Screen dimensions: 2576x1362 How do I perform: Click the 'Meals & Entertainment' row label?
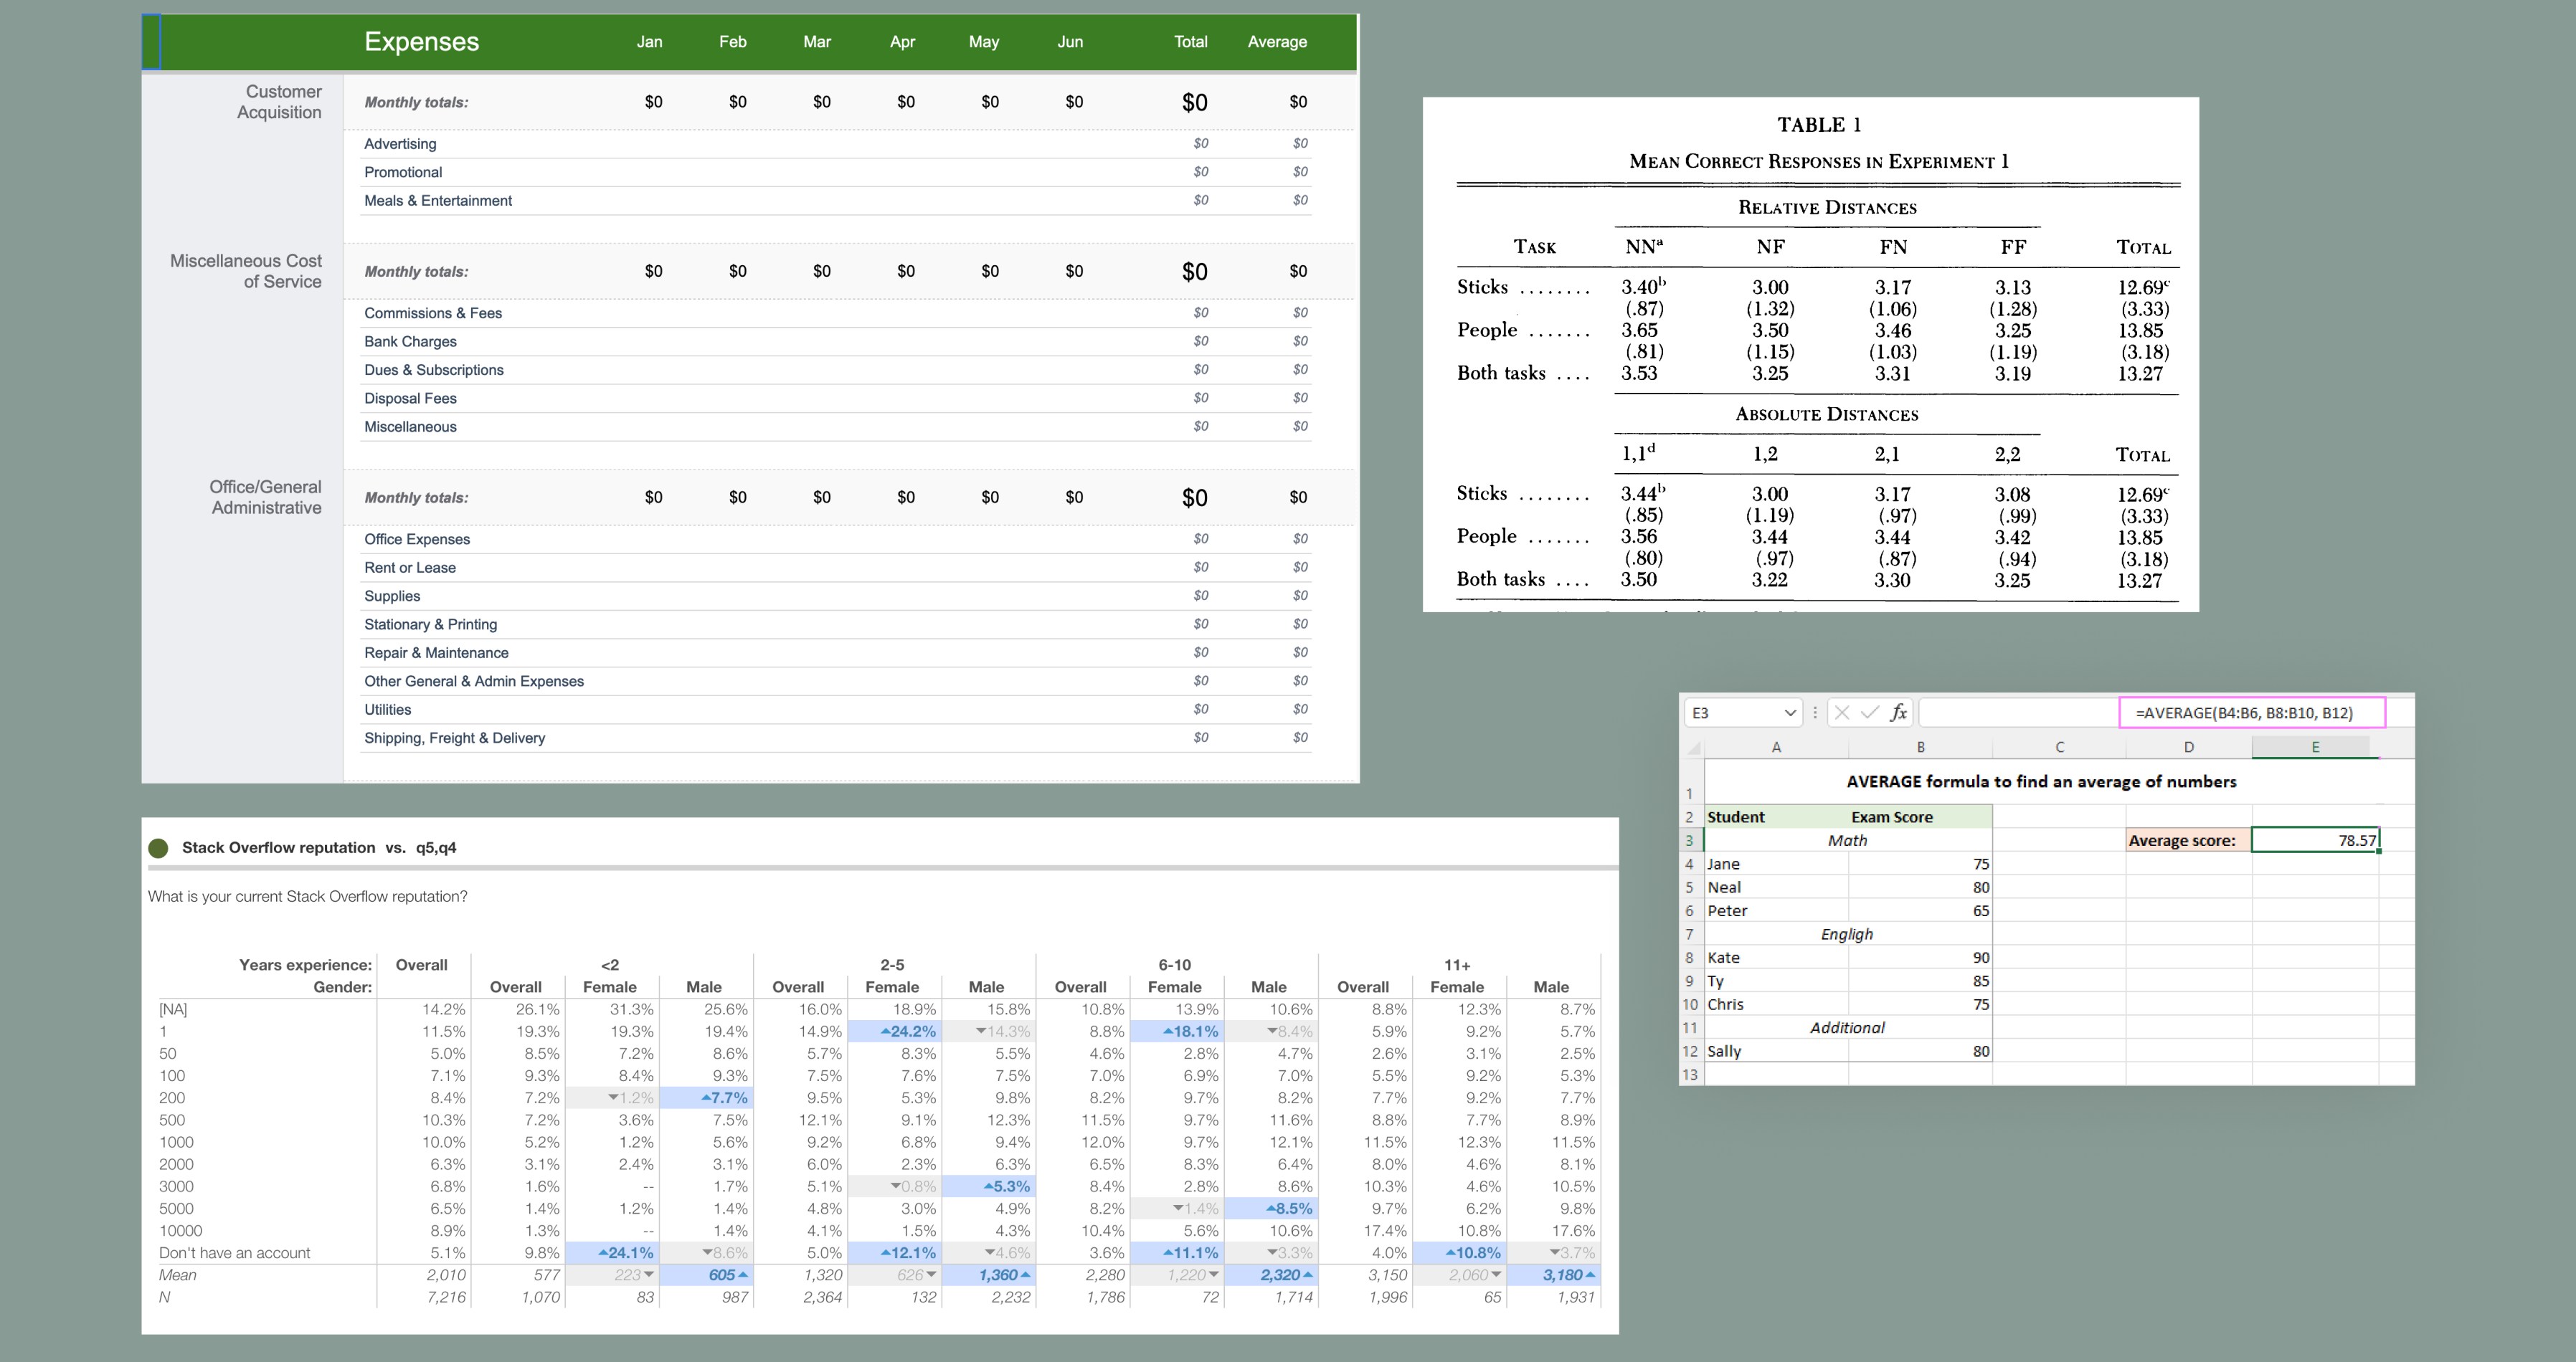[x=438, y=201]
